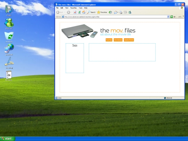Click the Tags heading link
The width and height of the screenshot is (188, 141).
tap(75, 45)
